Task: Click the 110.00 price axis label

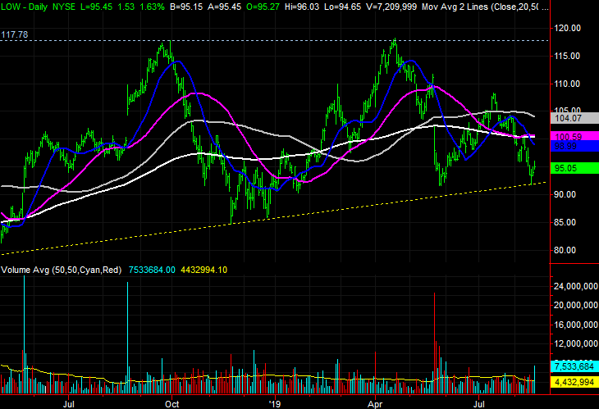Action: click(x=567, y=84)
